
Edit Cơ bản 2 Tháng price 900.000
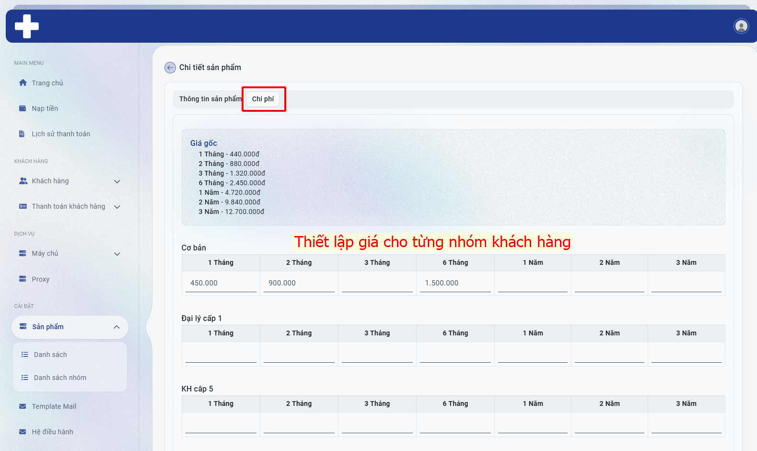299,283
